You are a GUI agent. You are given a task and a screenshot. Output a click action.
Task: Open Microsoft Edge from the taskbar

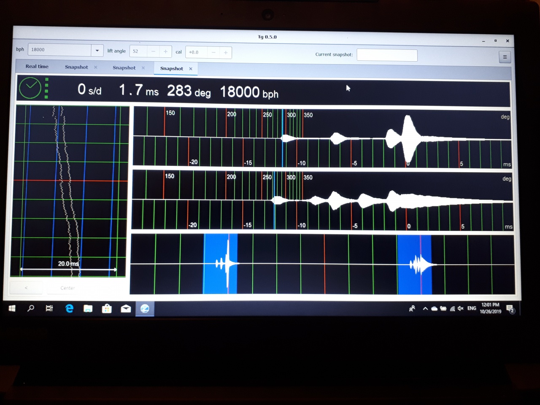[69, 308]
